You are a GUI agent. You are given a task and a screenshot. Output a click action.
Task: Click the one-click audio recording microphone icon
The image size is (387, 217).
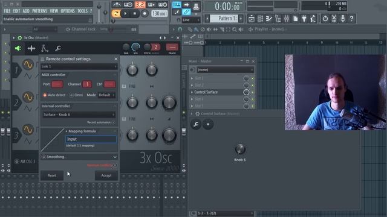coord(343,19)
